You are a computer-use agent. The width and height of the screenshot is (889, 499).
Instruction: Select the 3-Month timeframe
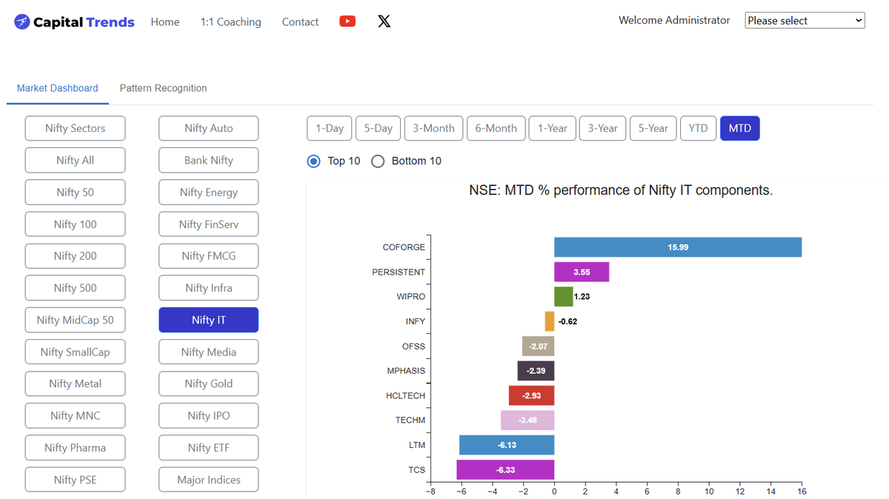click(434, 128)
